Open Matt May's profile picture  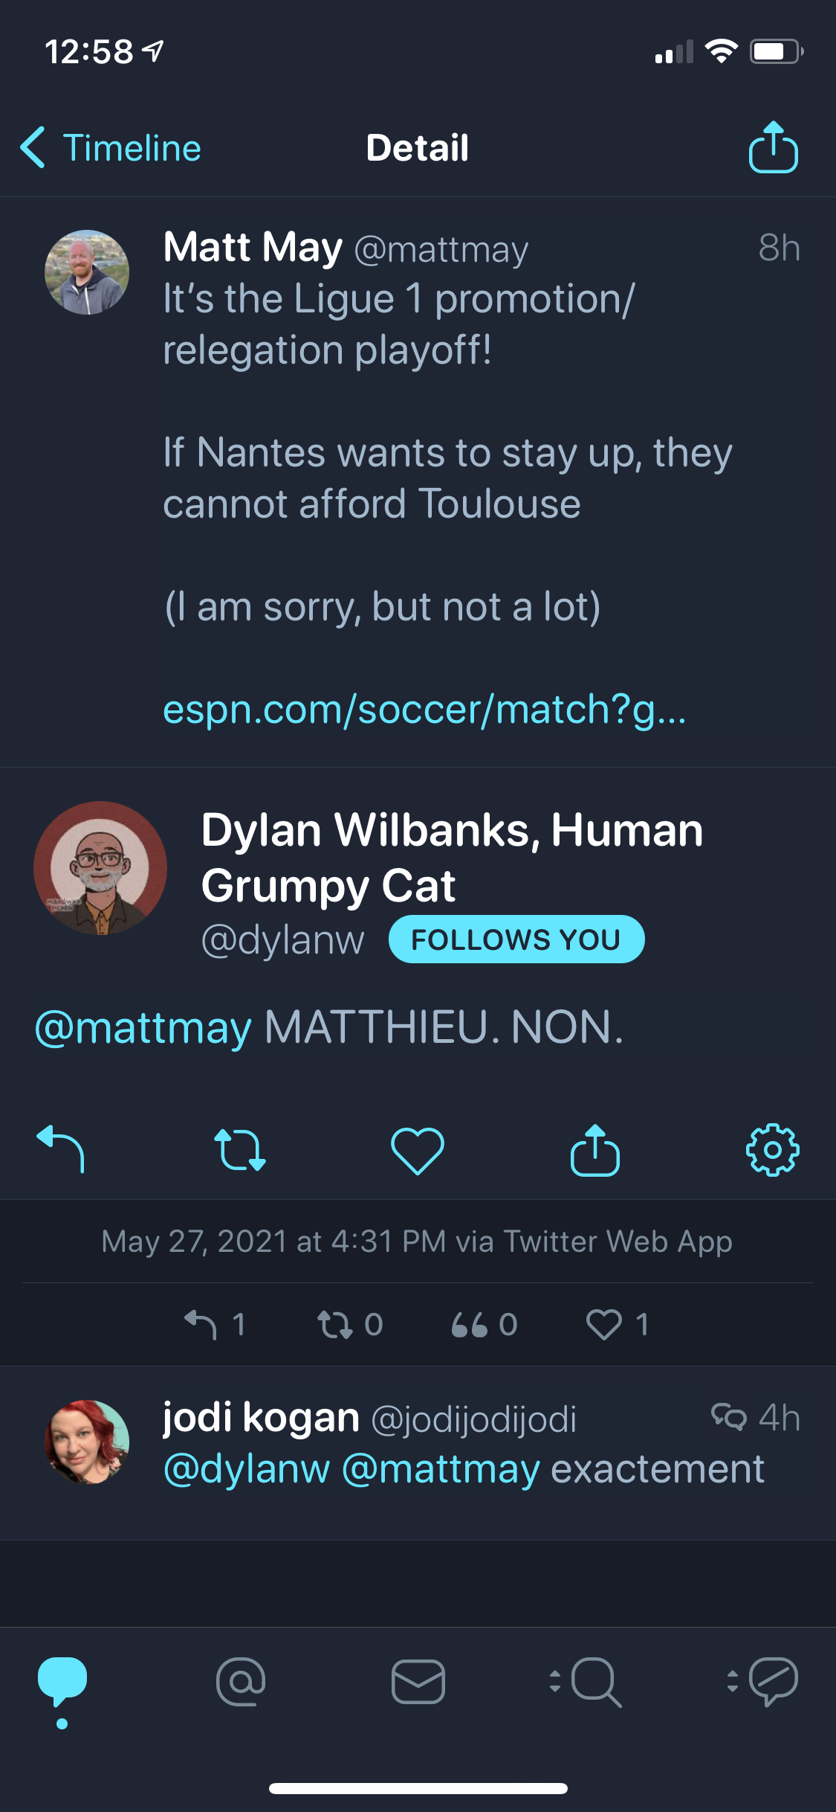[87, 272]
